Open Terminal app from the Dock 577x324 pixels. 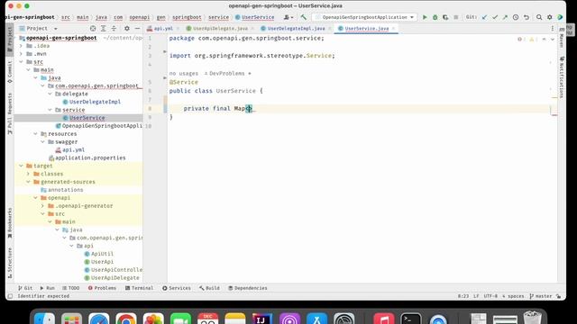[411, 319]
